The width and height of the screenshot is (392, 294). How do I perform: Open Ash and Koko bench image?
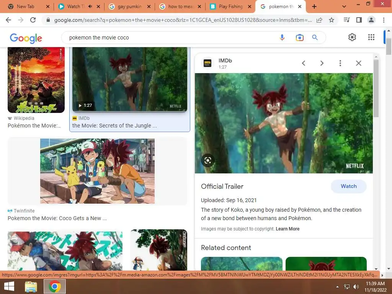tap(98, 171)
